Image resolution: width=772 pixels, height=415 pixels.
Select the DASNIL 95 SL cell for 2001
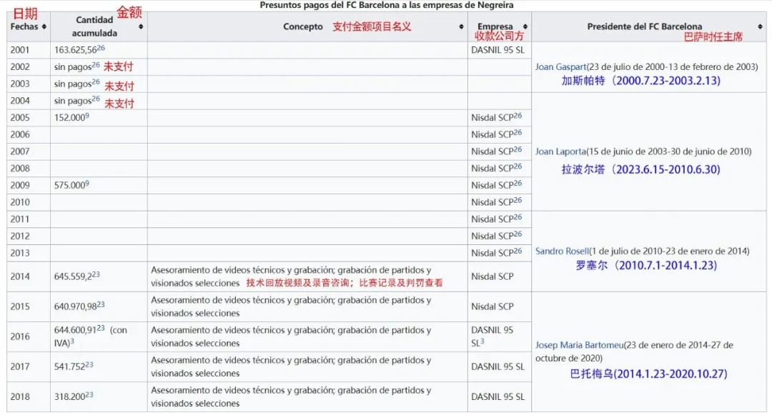tap(498, 50)
